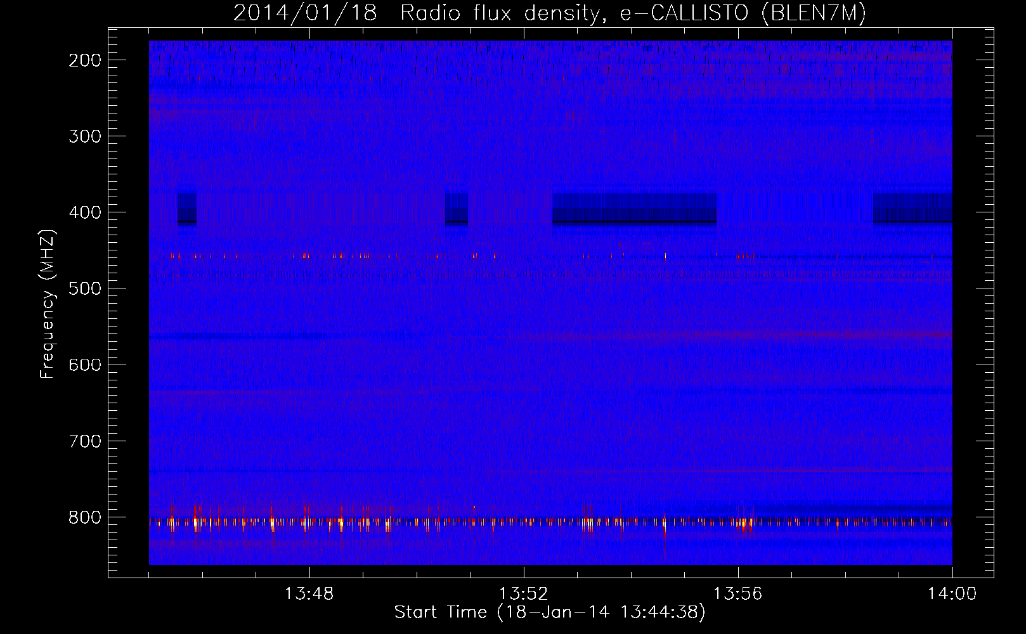
Task: Click the 800 frequency tick label
Action: [x=84, y=517]
